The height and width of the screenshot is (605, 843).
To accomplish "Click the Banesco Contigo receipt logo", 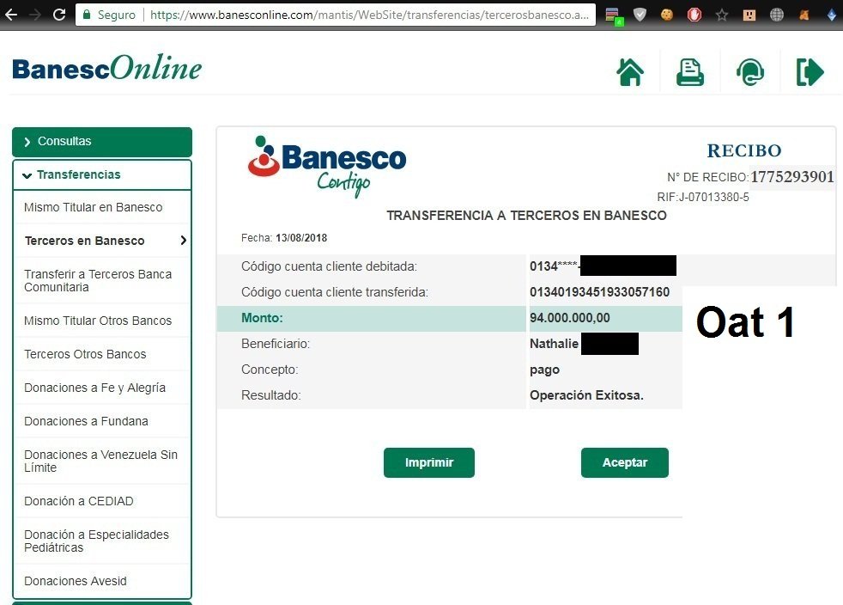I will 327,166.
